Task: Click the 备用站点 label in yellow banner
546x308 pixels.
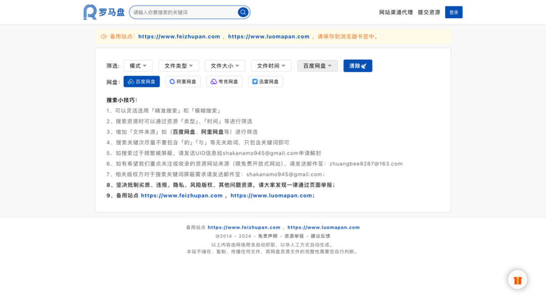Action: coord(122,36)
